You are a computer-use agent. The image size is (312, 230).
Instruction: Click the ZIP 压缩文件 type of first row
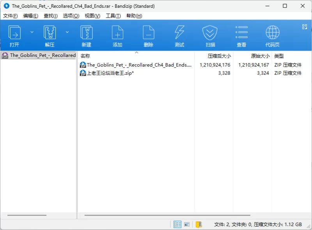pyautogui.click(x=288, y=65)
